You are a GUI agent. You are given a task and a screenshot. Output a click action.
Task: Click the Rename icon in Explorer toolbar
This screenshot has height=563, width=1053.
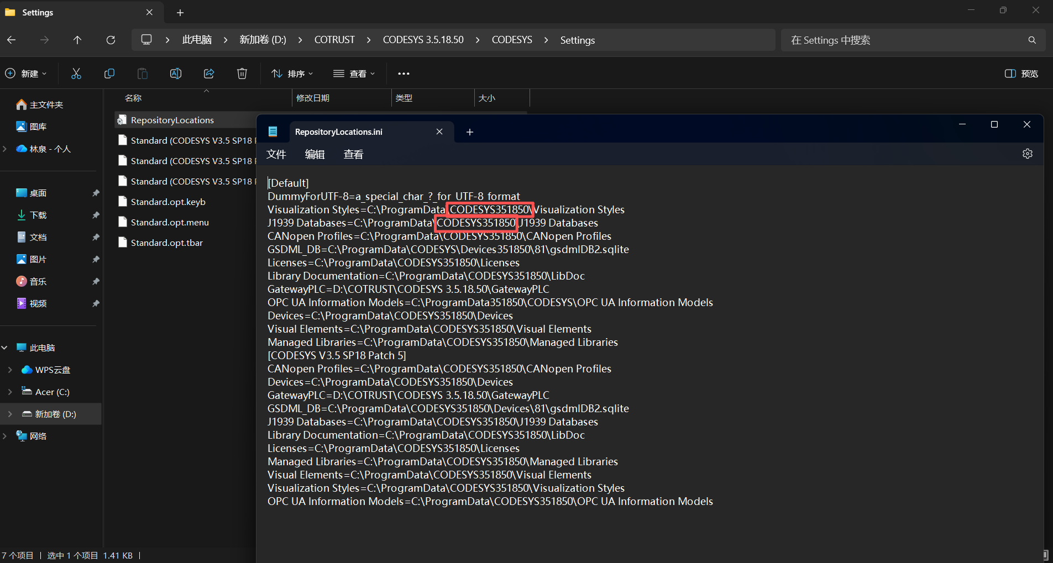point(176,73)
